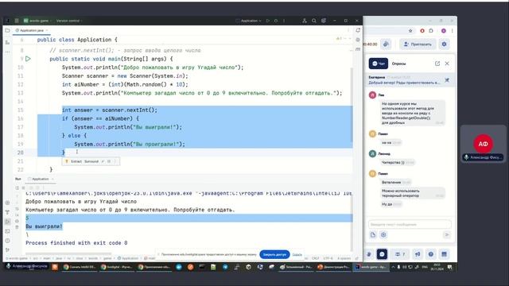Unpin the pinned message from Екатерина
Image resolution: width=509 pixels, height=286 pixels.
tap(447, 80)
